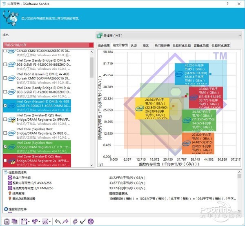Click the green 34.387 chart label box

[199, 120]
